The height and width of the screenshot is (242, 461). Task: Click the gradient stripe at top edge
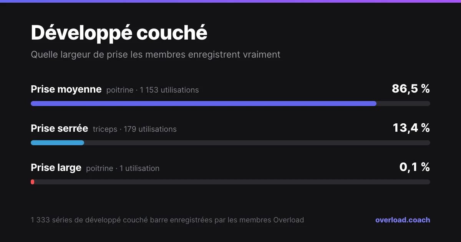click(230, 1)
